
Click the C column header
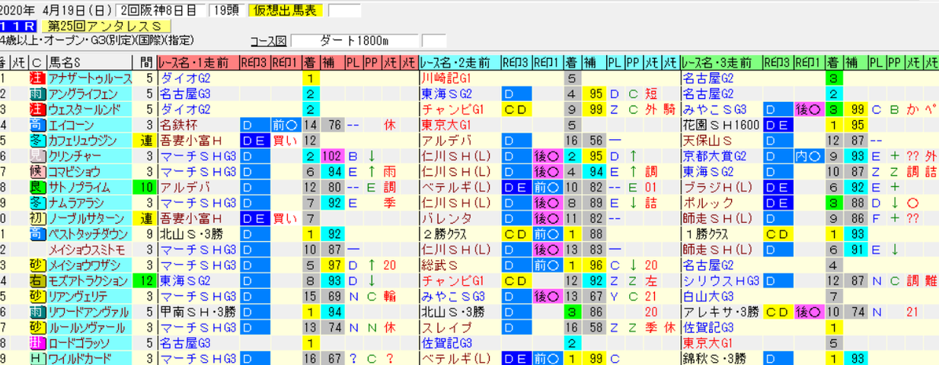pos(36,62)
